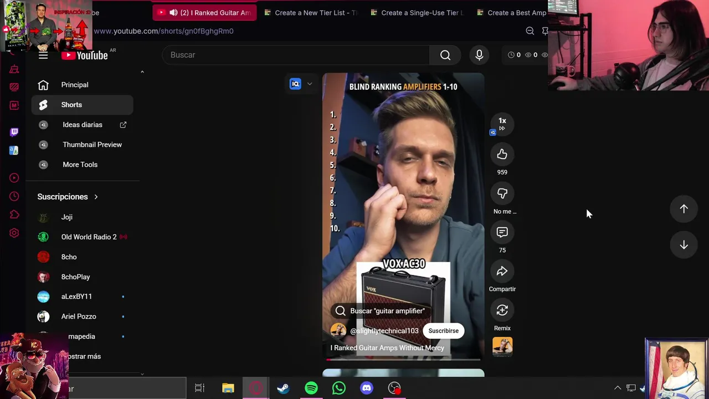This screenshot has height=399, width=709.
Task: Expand the Suscripciones section
Action: 68,197
